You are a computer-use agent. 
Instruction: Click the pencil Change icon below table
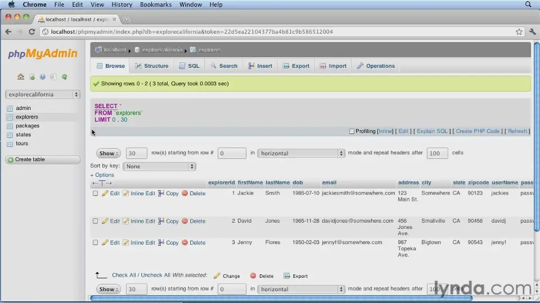pyautogui.click(x=217, y=276)
